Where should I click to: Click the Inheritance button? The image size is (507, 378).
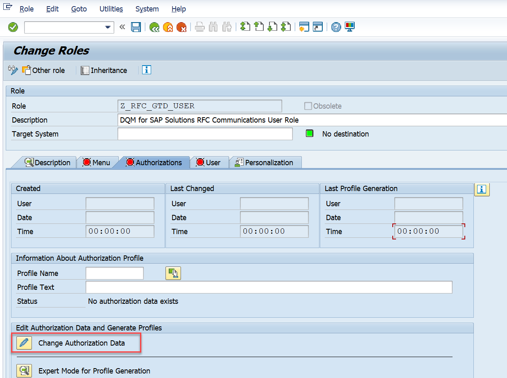(104, 70)
